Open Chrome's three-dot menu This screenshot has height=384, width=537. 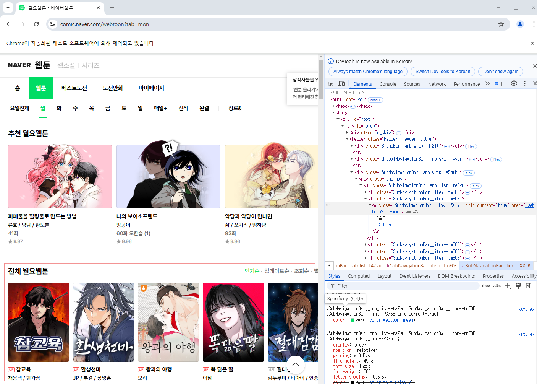coord(534,24)
